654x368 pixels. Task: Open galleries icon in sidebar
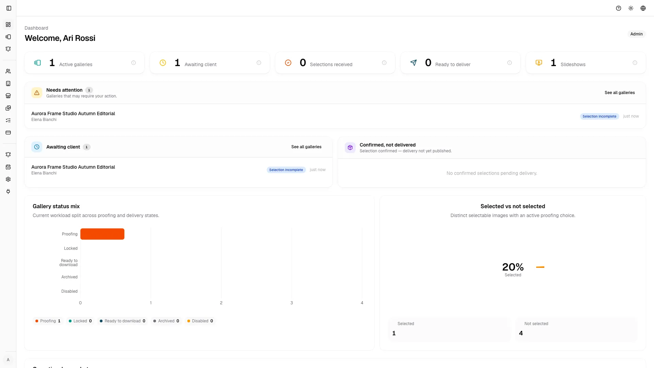8,37
